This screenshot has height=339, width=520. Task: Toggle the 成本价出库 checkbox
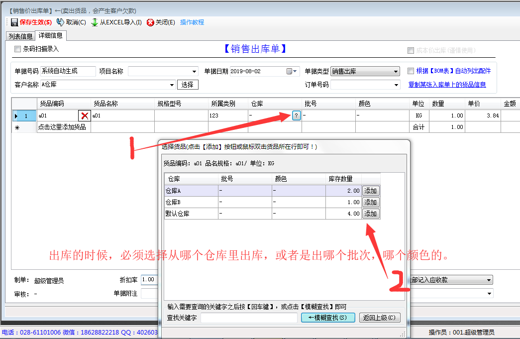coord(411,50)
